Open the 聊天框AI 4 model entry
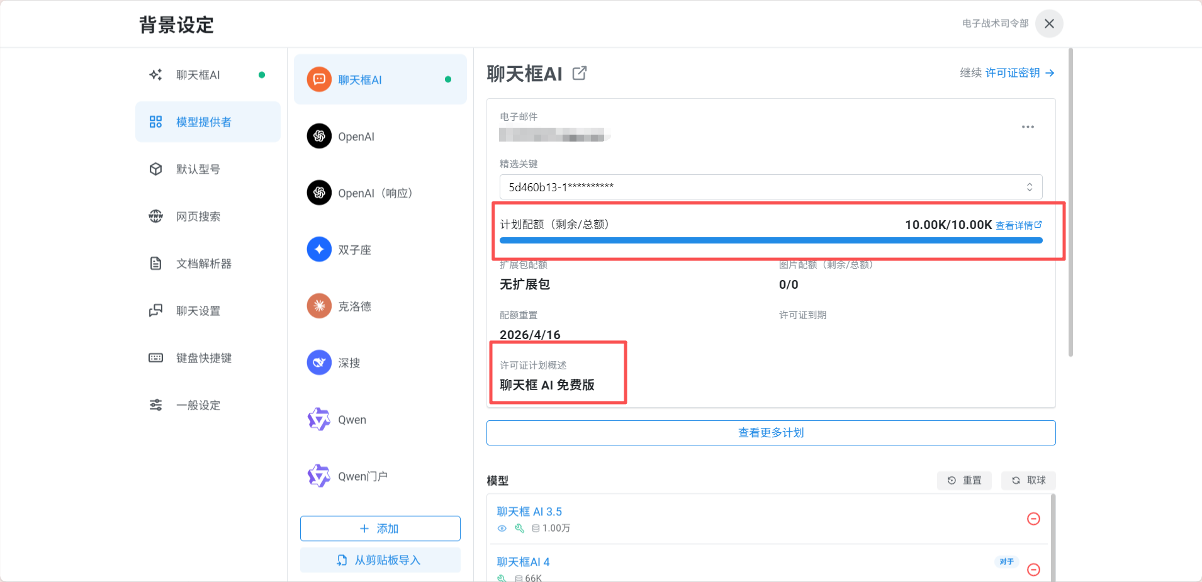This screenshot has height=582, width=1202. coord(523,562)
